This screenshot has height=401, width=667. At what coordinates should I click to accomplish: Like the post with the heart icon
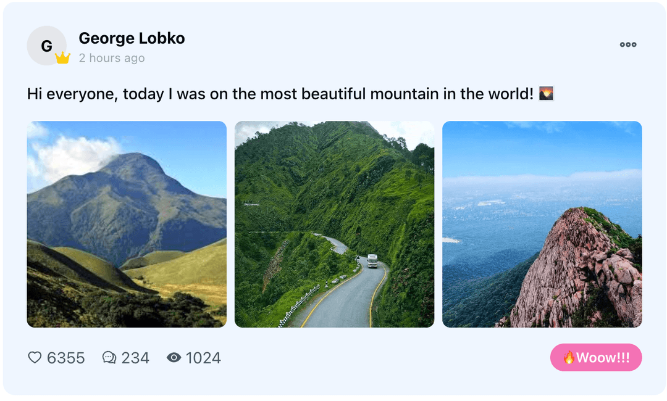[35, 357]
